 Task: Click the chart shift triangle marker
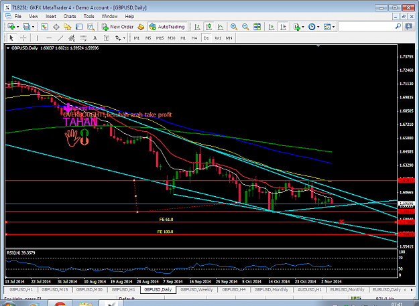(318, 46)
